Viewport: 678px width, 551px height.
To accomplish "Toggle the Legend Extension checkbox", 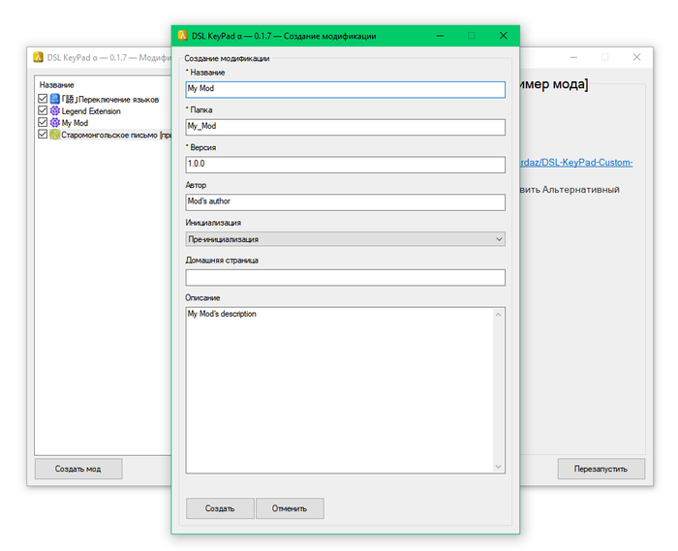I will coord(43,111).
